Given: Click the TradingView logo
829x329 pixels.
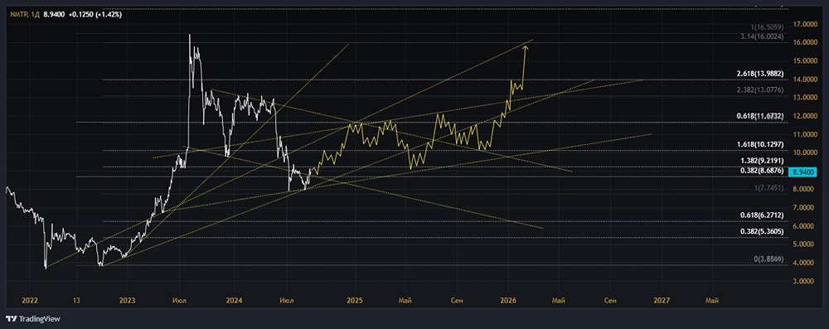Looking at the screenshot, I should click(x=33, y=319).
